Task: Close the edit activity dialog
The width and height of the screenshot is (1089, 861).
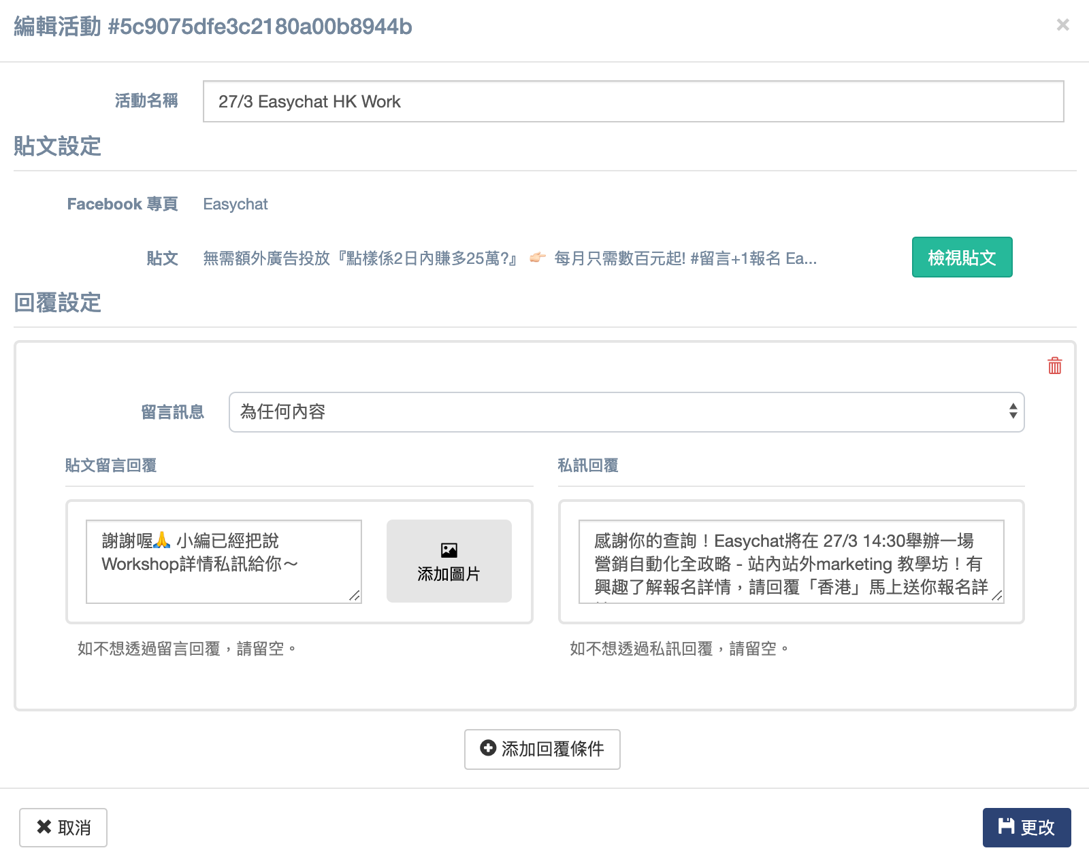Action: point(1062,25)
